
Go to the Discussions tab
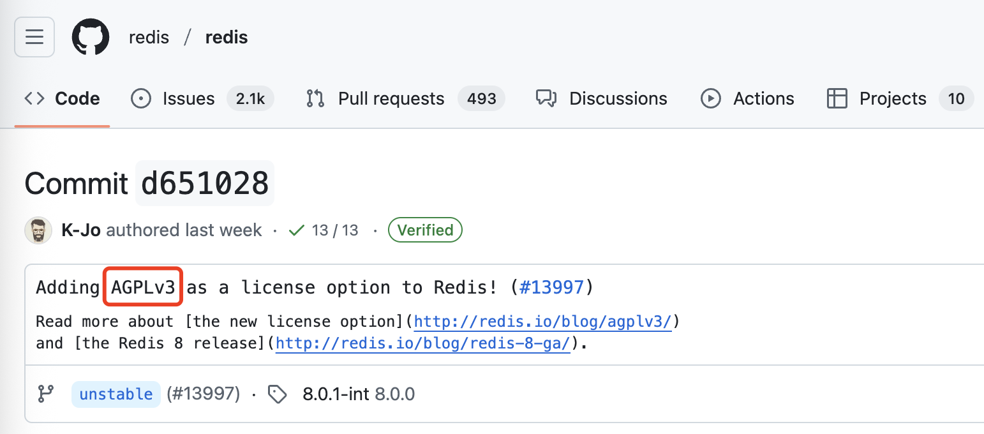(601, 99)
